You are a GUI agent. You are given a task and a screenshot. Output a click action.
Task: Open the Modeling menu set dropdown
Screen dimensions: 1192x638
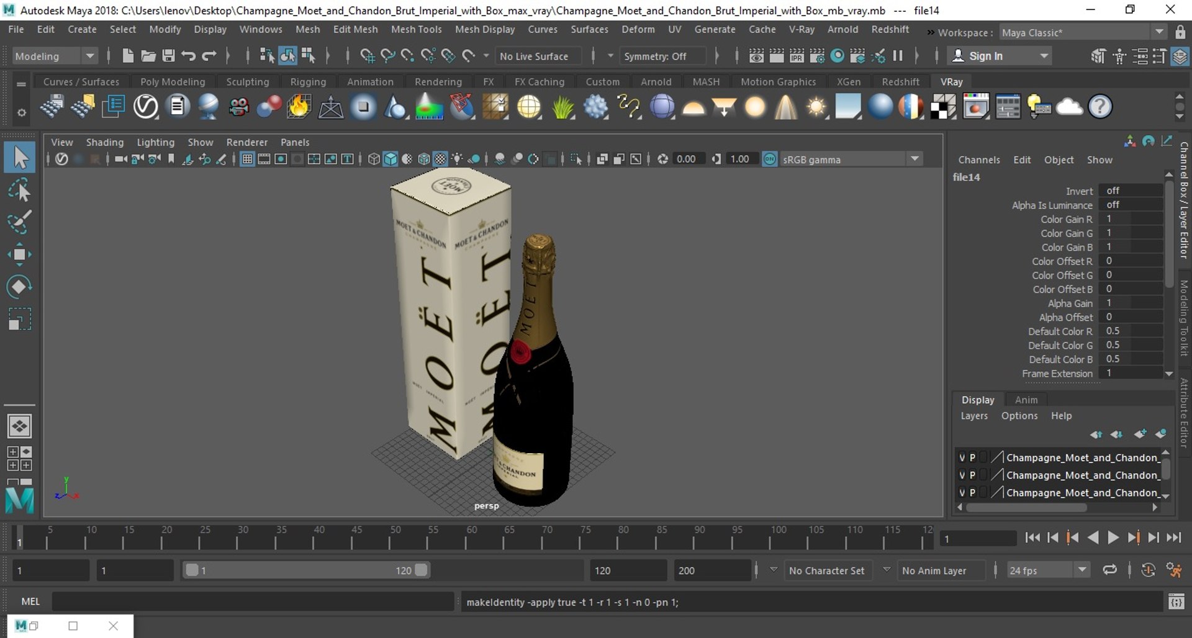[x=55, y=56]
